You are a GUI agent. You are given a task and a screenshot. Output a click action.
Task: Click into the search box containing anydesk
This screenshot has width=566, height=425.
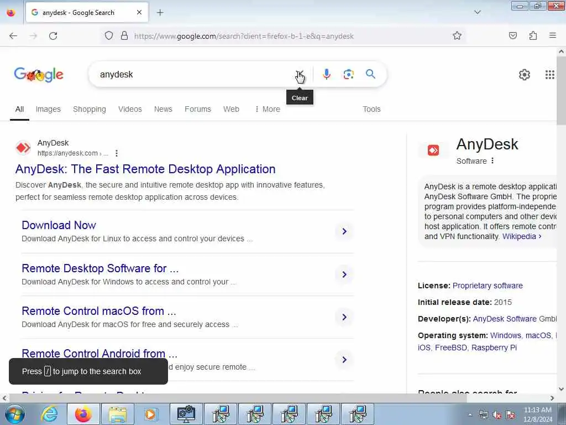click(x=195, y=74)
